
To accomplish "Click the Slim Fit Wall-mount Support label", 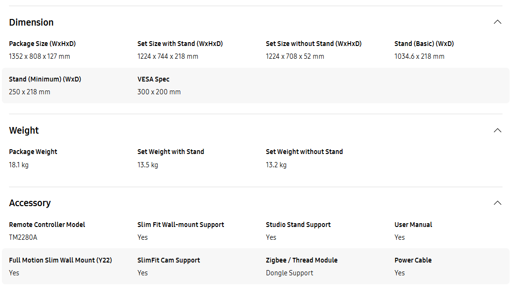I will click(181, 225).
